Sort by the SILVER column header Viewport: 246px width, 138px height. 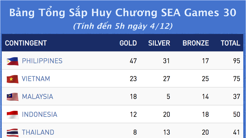click(x=159, y=43)
